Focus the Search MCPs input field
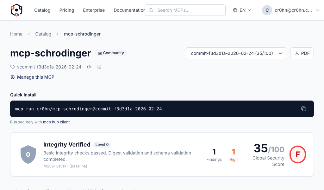Screen dimensions: 324x190 [189, 10]
